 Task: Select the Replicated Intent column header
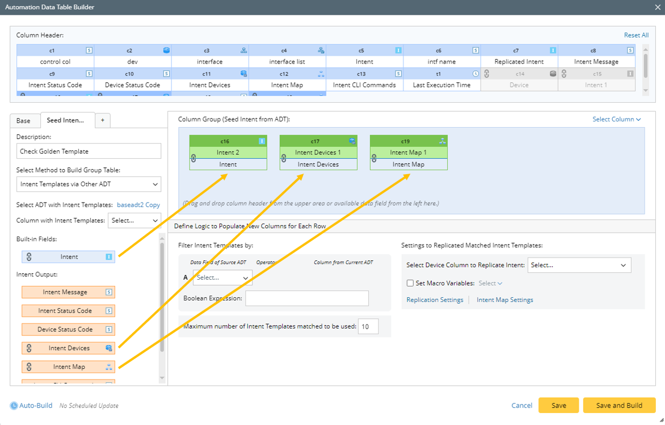pos(519,56)
